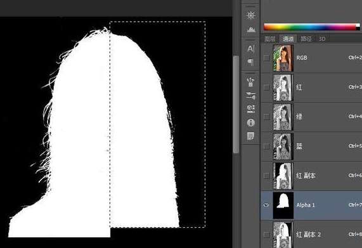Screen dimensions: 362x248
Task: Hide the Alpha 1 channel eye
Action: tap(266, 205)
